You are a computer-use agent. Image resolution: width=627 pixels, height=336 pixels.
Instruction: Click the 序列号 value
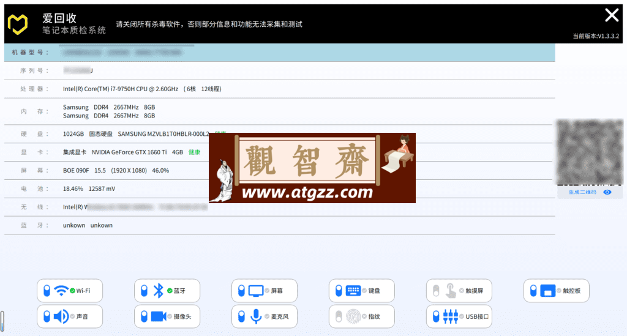pos(78,71)
